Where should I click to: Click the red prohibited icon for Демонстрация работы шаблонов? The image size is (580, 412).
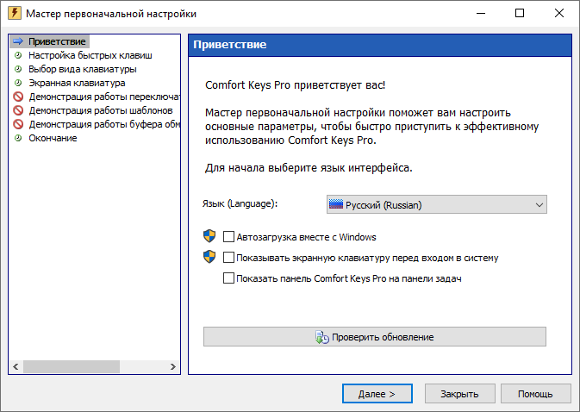pos(18,110)
